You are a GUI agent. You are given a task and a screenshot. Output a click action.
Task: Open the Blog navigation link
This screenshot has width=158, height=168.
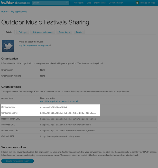tap(89, 3)
